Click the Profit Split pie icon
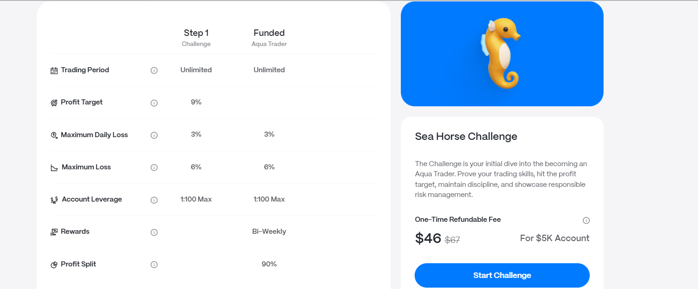 pyautogui.click(x=54, y=265)
